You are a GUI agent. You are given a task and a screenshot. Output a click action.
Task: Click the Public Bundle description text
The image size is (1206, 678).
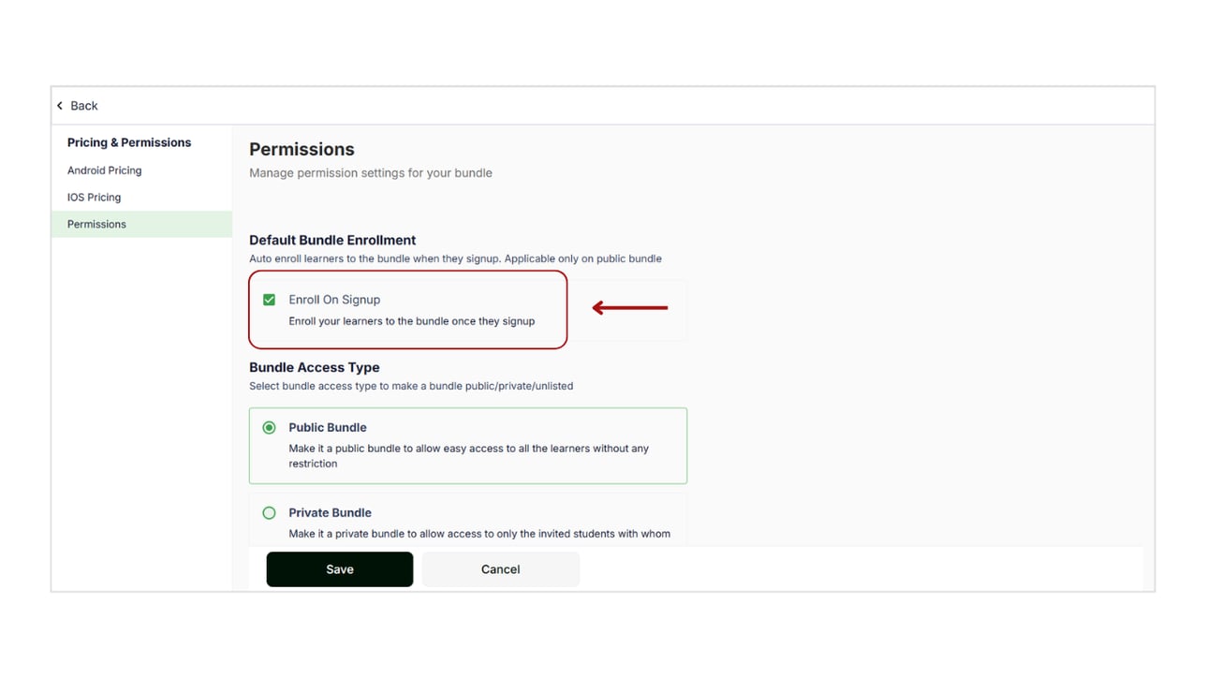pyautogui.click(x=469, y=456)
